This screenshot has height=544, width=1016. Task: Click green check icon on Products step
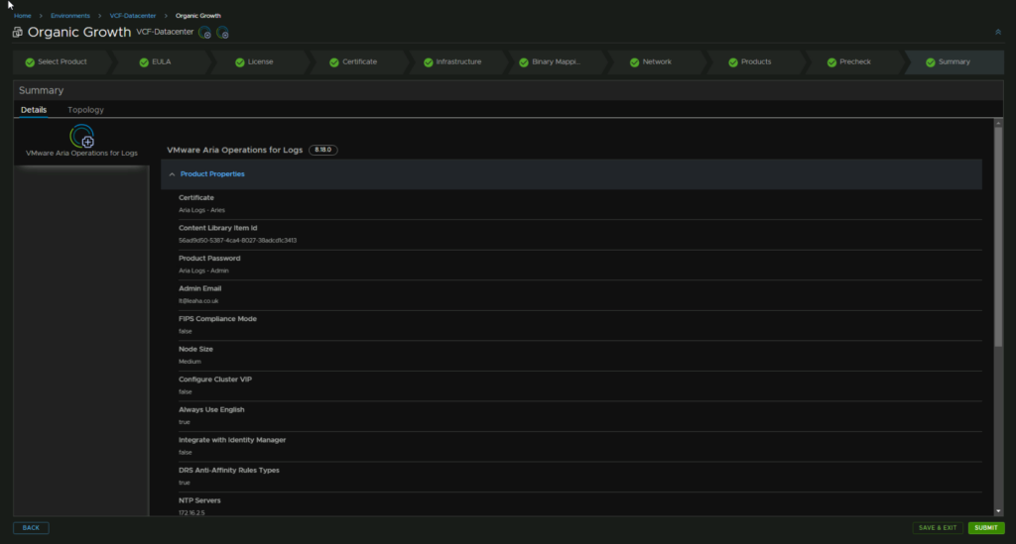click(x=733, y=62)
